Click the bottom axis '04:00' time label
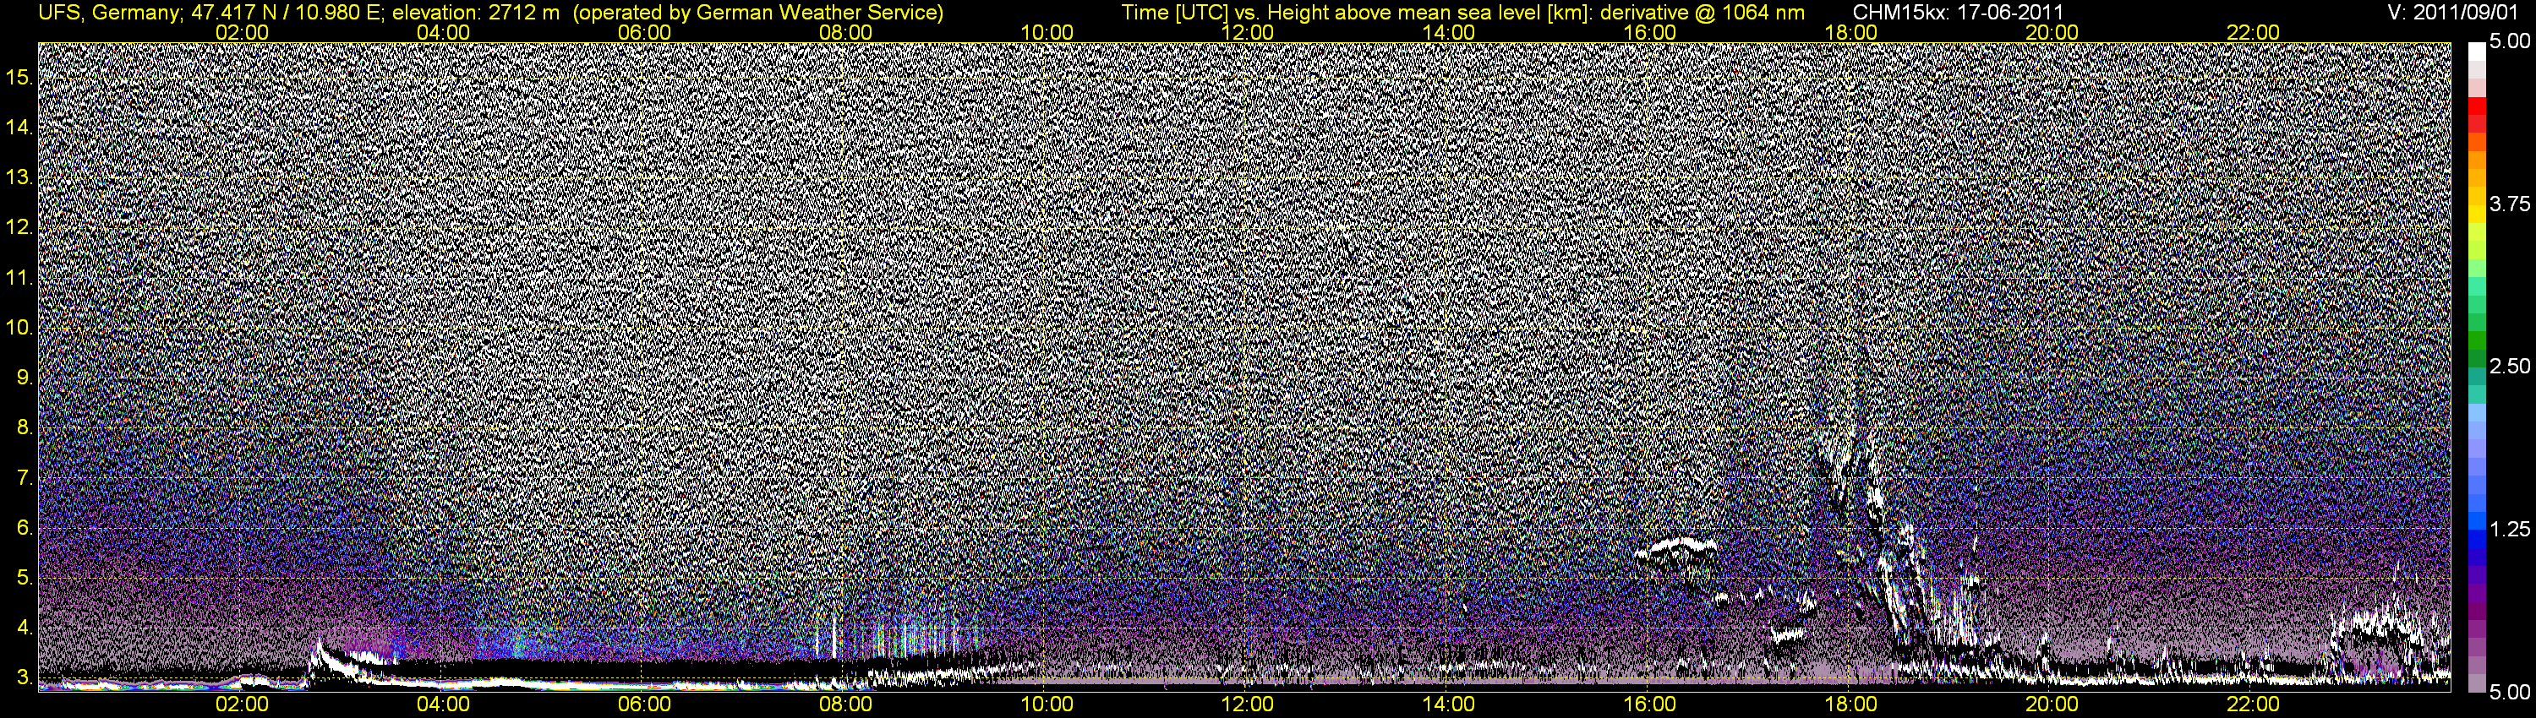Image resolution: width=2536 pixels, height=718 pixels. 443,704
